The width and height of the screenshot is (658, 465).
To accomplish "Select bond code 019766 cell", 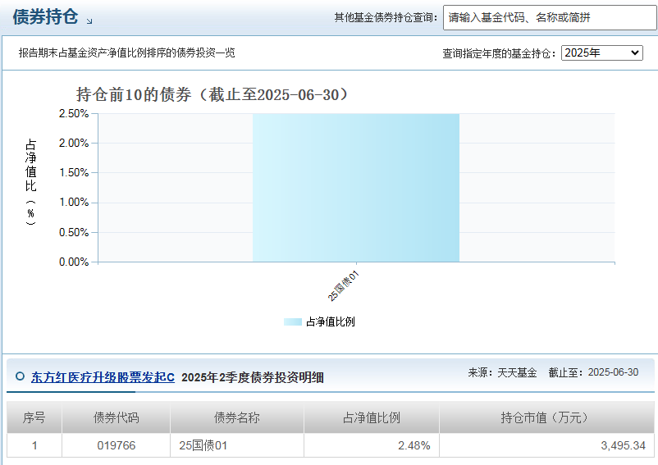I will (116, 445).
